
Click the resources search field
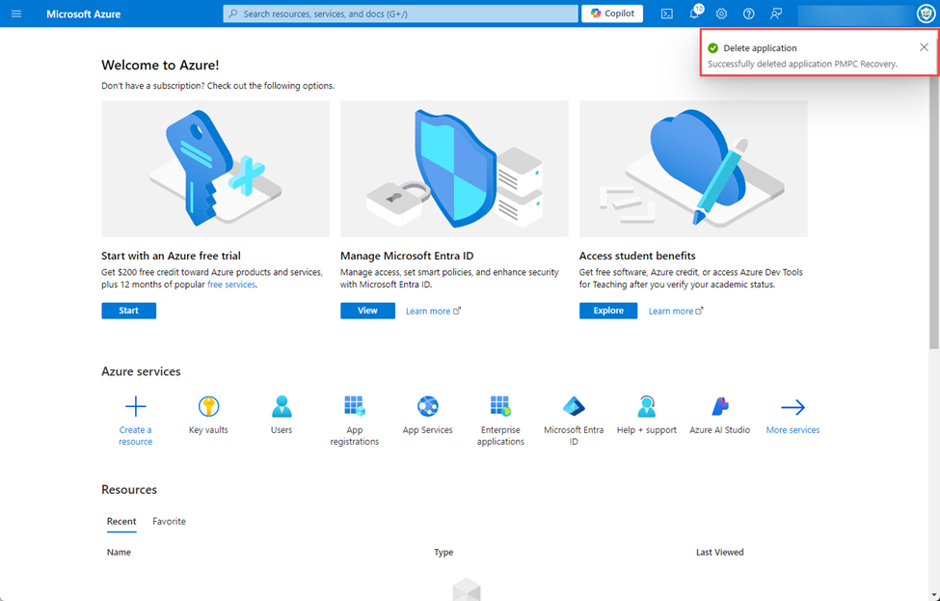[x=398, y=14]
